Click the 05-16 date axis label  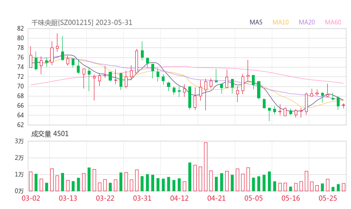click(291, 198)
